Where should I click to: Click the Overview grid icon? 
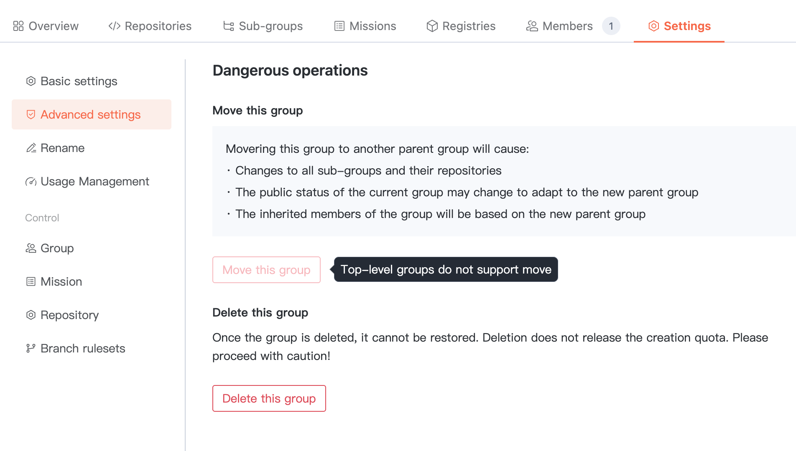18,26
